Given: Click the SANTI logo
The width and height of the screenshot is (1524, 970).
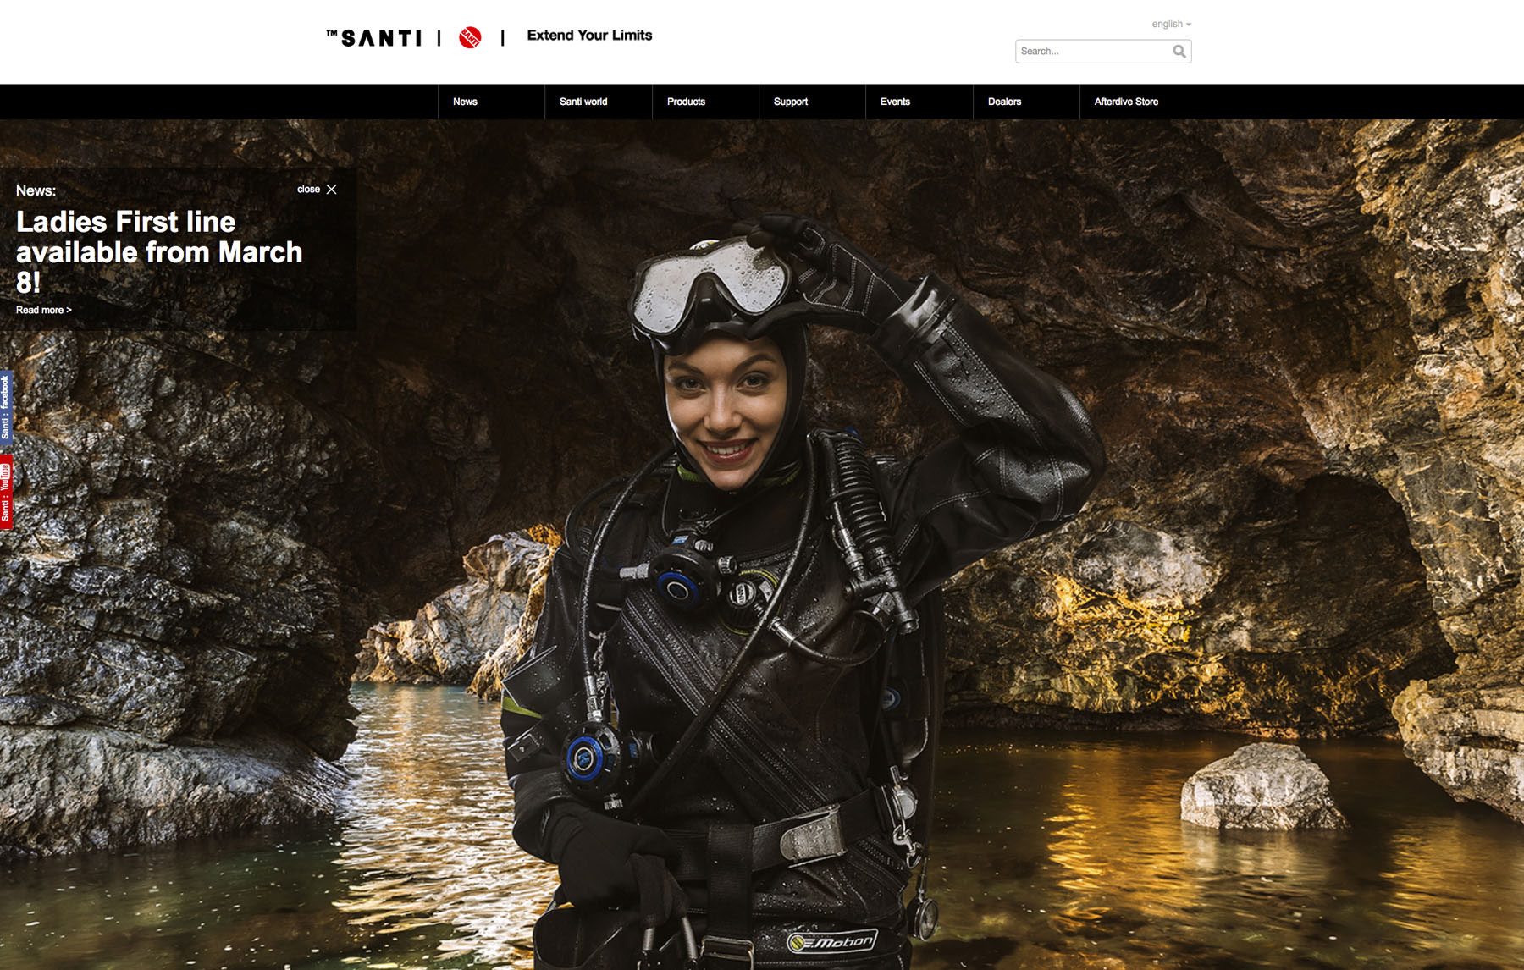Looking at the screenshot, I should click(374, 37).
